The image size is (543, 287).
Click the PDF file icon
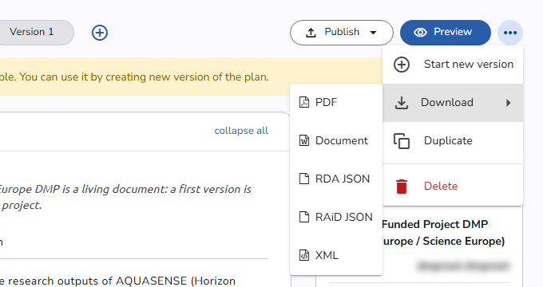pyautogui.click(x=304, y=102)
